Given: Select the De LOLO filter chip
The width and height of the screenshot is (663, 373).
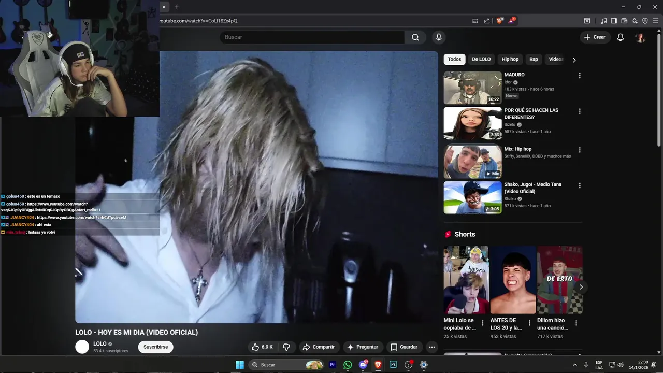Looking at the screenshot, I should tap(481, 59).
